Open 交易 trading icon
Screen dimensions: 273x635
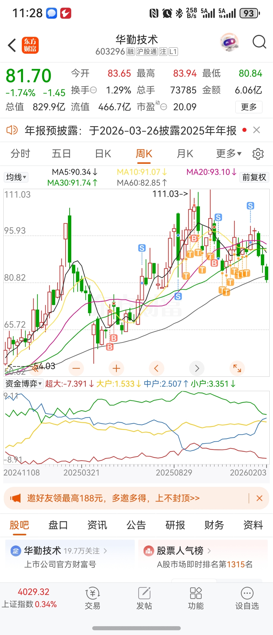pos(93,598)
